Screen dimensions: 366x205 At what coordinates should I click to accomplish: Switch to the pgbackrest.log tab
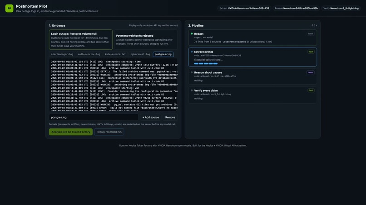pyautogui.click(x=140, y=54)
